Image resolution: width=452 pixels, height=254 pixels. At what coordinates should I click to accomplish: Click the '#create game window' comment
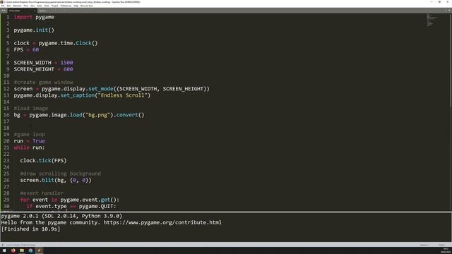click(44, 82)
